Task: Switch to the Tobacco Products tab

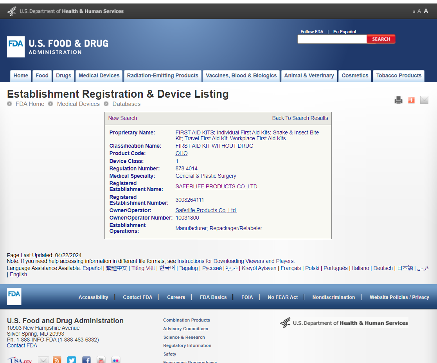Action: (x=399, y=76)
